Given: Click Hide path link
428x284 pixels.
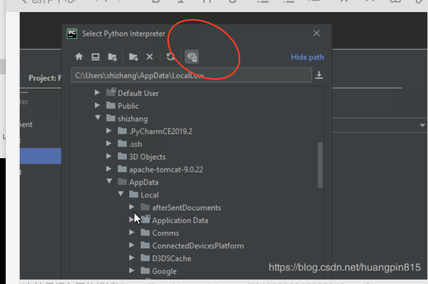Looking at the screenshot, I should (307, 57).
